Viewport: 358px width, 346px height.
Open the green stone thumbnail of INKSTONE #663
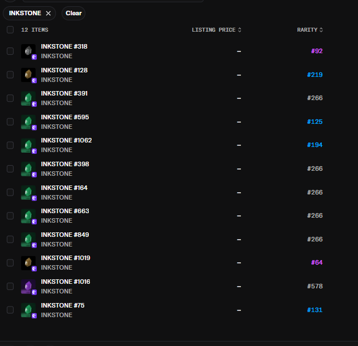pyautogui.click(x=28, y=216)
